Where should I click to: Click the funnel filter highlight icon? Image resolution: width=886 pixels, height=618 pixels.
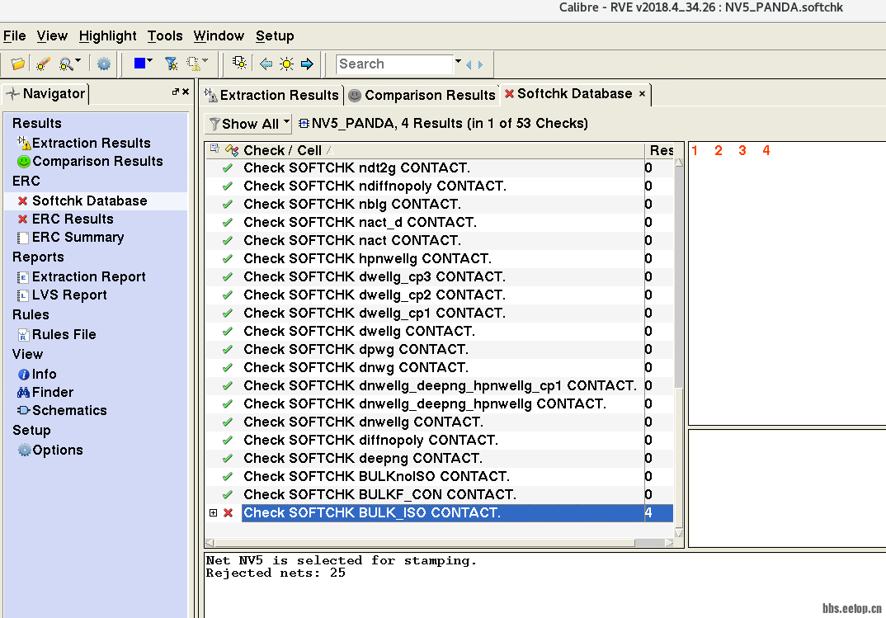[171, 64]
